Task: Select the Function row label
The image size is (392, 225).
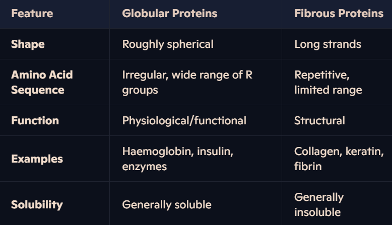Action: tap(35, 121)
